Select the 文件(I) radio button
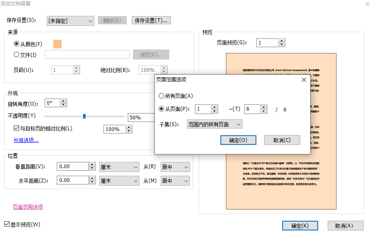This screenshot has height=240, width=372. (x=16, y=55)
